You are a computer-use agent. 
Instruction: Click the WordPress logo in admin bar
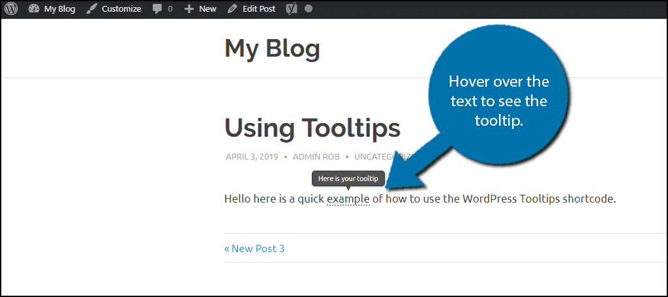click(12, 9)
